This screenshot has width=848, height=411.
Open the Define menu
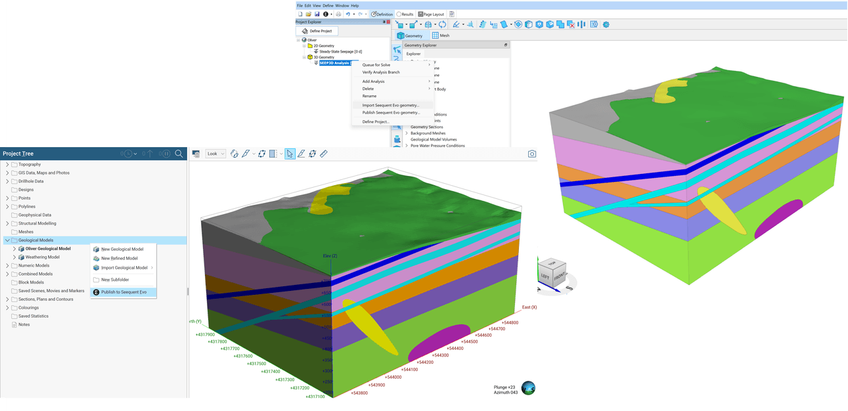tap(328, 5)
